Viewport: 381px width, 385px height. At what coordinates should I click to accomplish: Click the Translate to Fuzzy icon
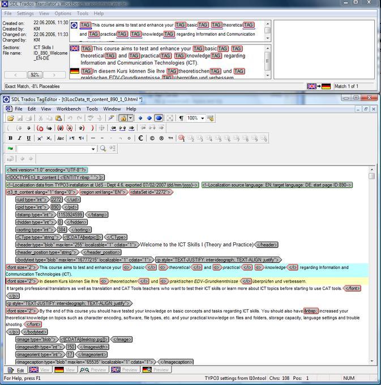[x=70, y=128]
